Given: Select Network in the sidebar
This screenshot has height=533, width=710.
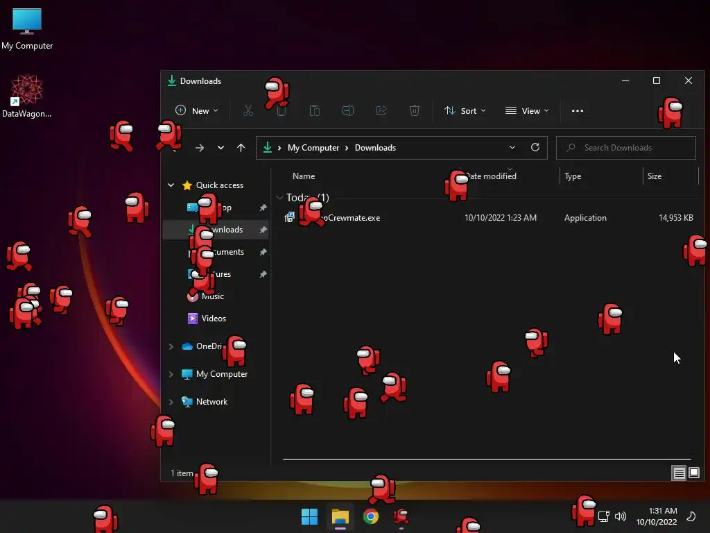Looking at the screenshot, I should 205,402.
